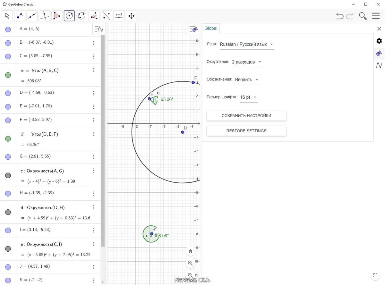Open graphics view style bar

click(x=193, y=29)
